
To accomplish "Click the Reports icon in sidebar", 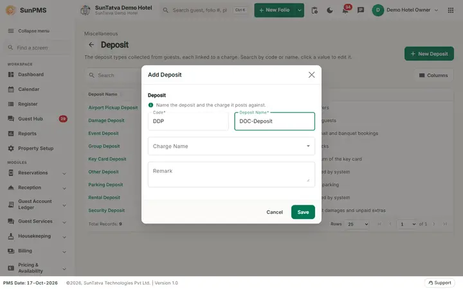I will pos(11,134).
